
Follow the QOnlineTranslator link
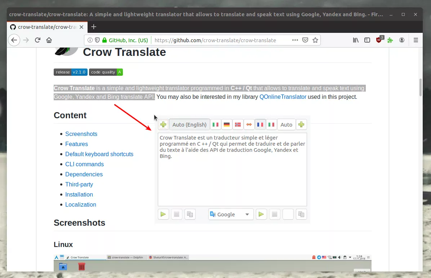pos(283,97)
